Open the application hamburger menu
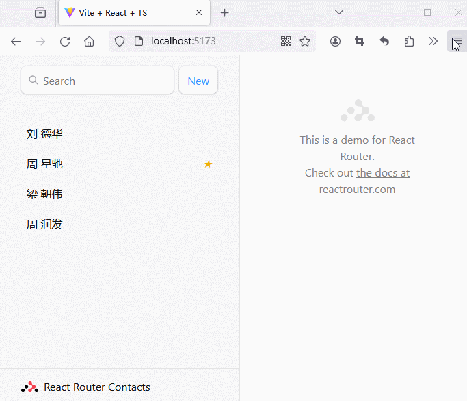 coord(456,41)
